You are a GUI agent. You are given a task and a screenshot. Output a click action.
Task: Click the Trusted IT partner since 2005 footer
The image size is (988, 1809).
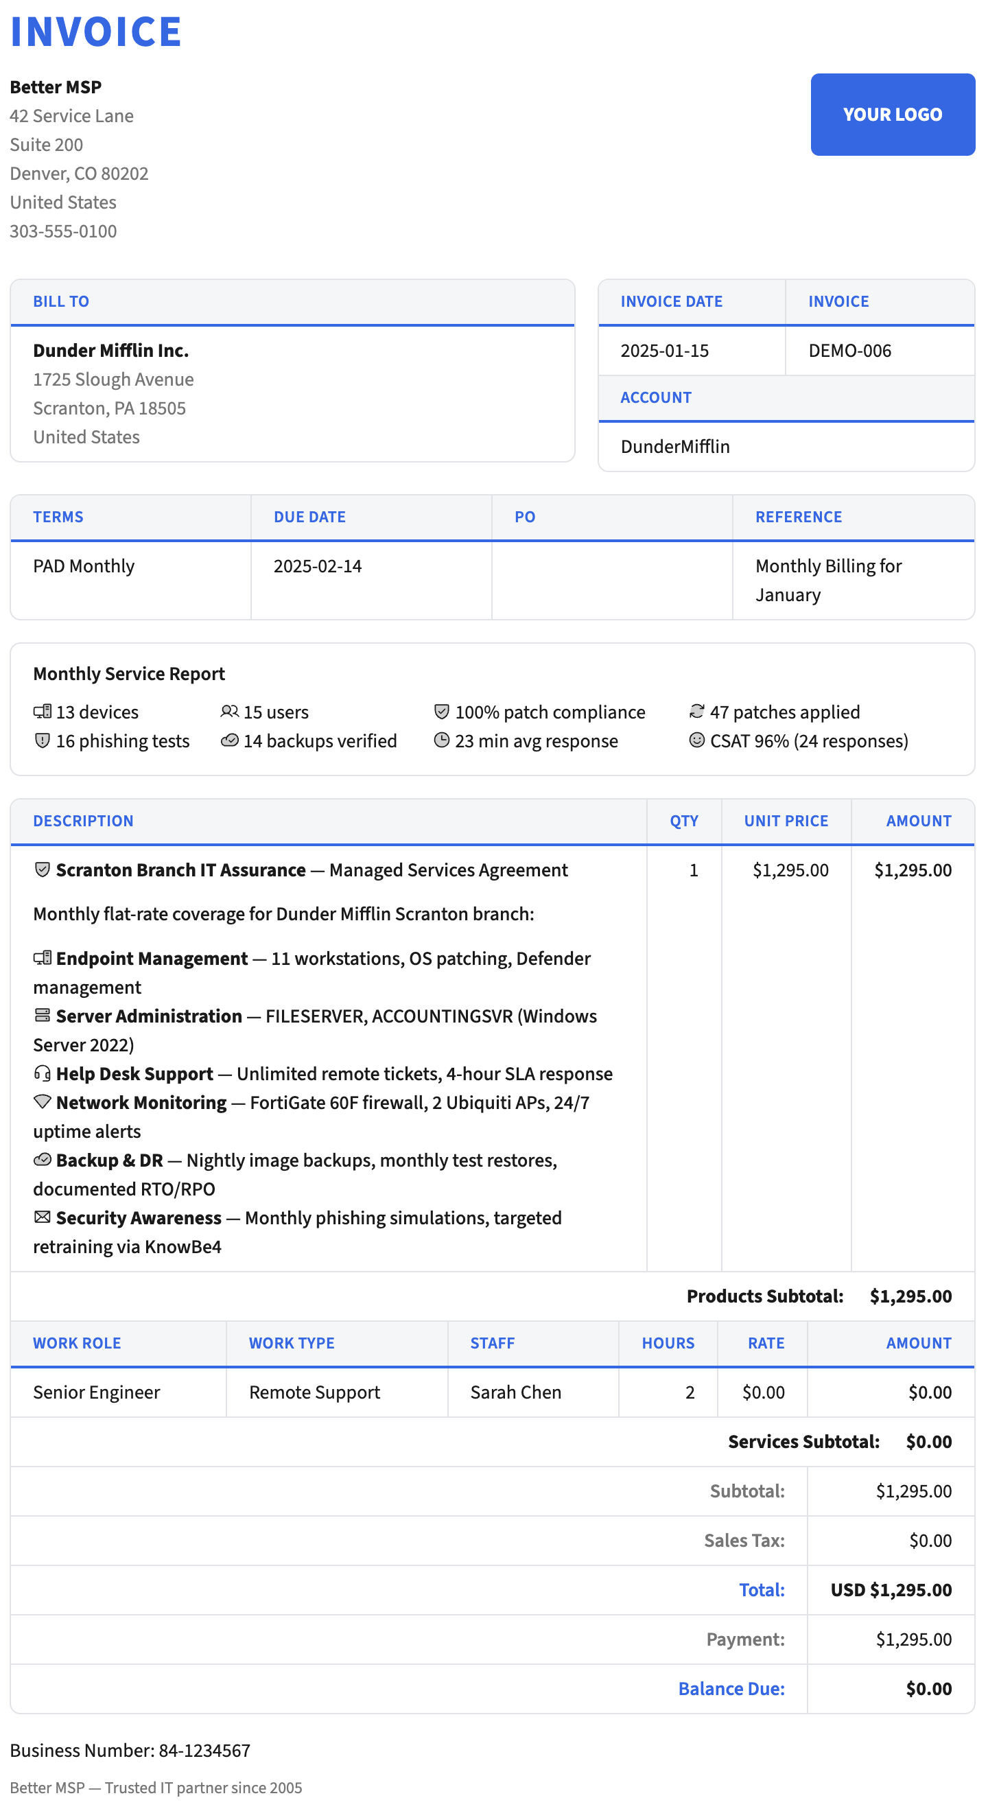(156, 1787)
